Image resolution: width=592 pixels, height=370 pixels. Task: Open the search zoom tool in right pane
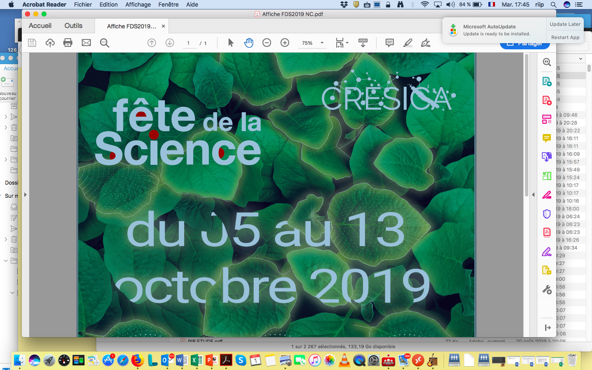click(547, 62)
